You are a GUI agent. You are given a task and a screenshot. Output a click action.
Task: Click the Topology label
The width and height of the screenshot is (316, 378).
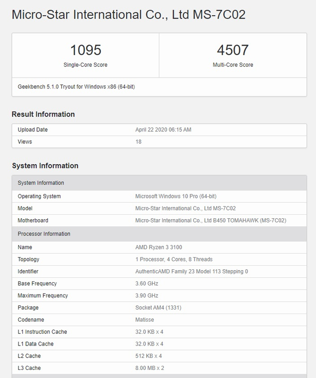(28, 259)
